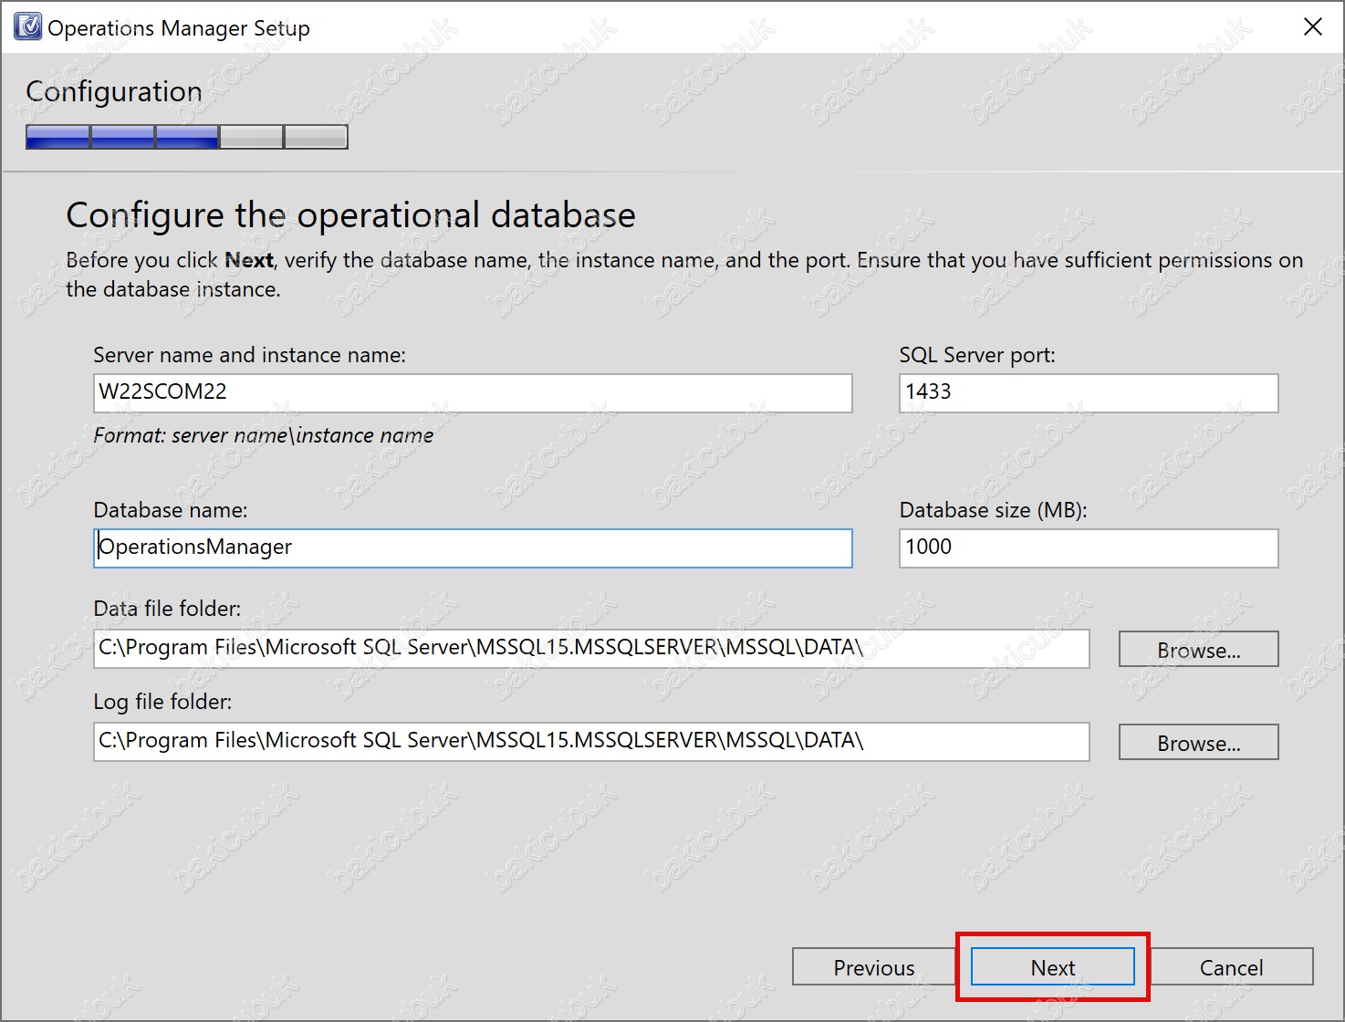Click the Data file folder path field
The height and width of the screenshot is (1022, 1345).
(591, 648)
